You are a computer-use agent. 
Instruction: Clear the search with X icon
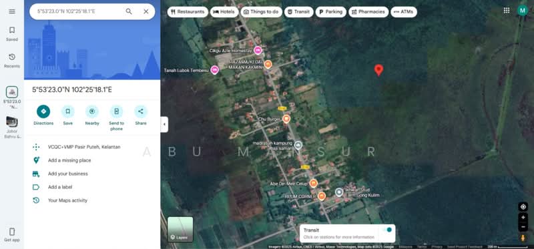point(146,11)
